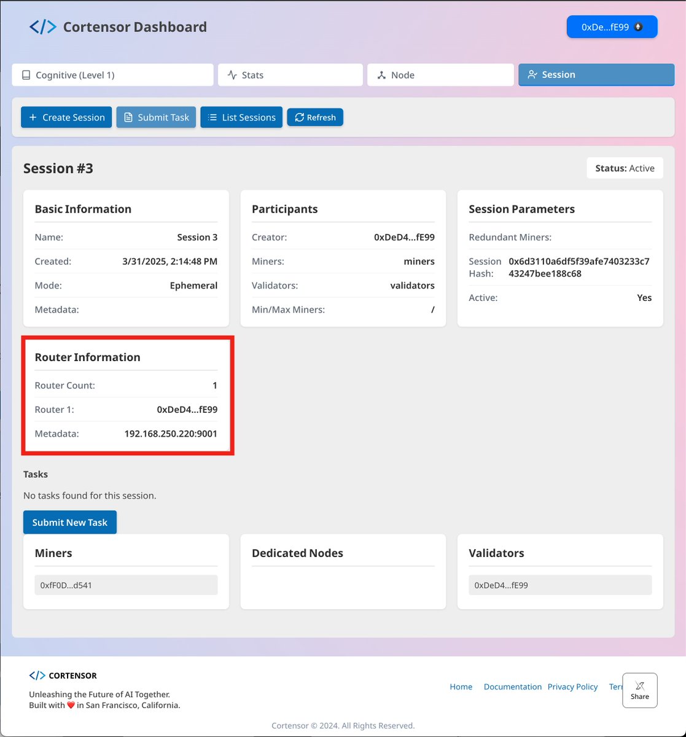
Task: Open List Sessions
Action: [x=241, y=117]
